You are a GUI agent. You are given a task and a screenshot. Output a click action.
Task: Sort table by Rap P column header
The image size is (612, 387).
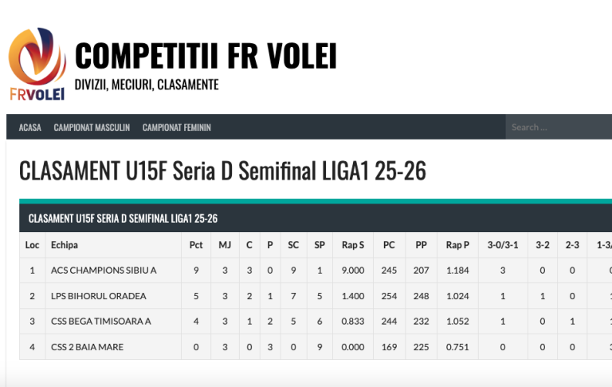[457, 245]
